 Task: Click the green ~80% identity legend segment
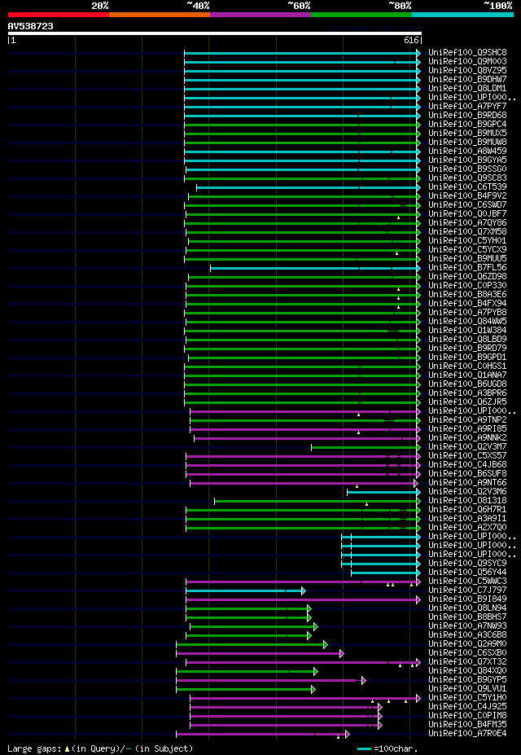[361, 15]
